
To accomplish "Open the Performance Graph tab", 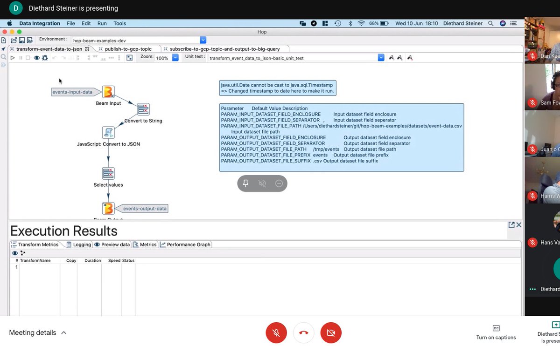I will [x=185, y=244].
